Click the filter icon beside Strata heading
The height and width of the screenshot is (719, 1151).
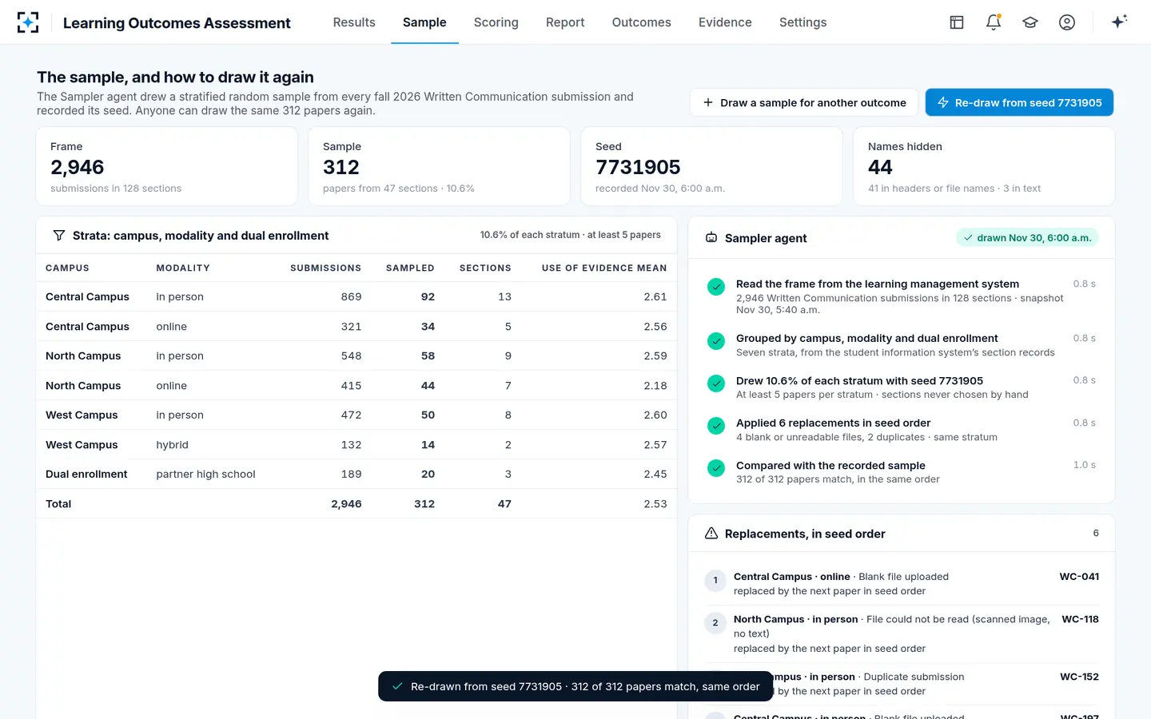point(58,236)
